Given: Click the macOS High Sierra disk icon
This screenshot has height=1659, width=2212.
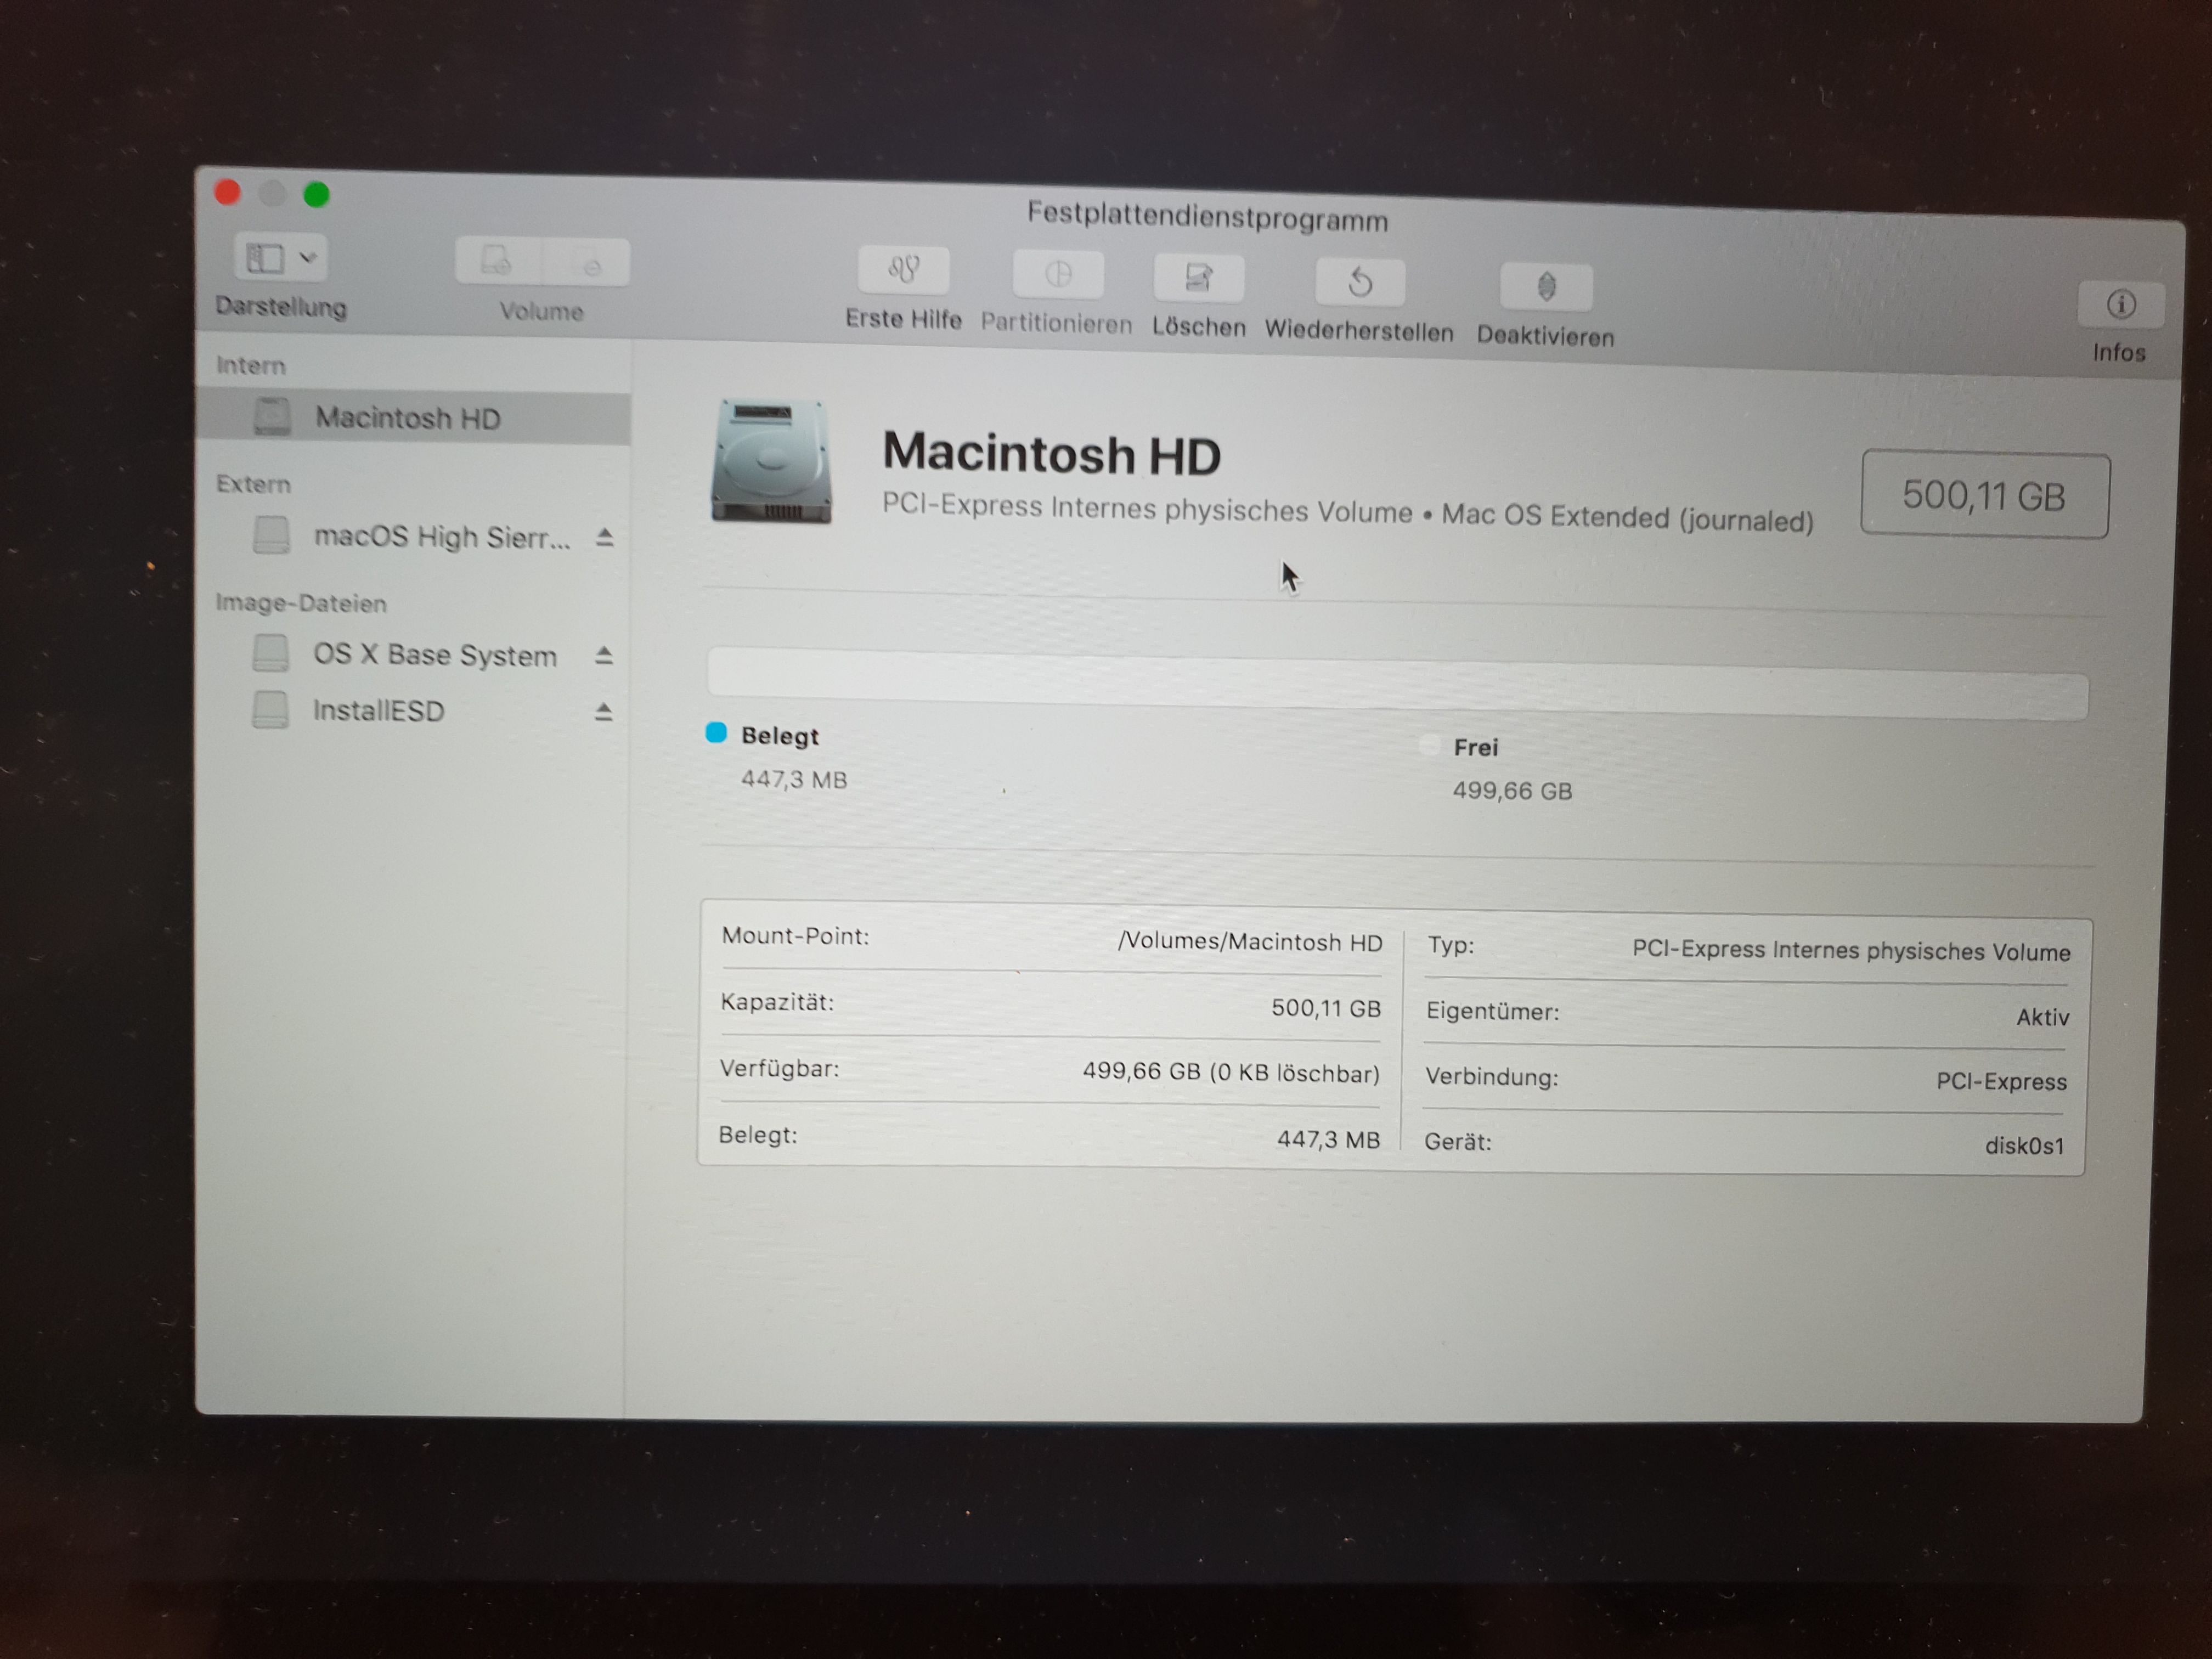Looking at the screenshot, I should [x=271, y=535].
